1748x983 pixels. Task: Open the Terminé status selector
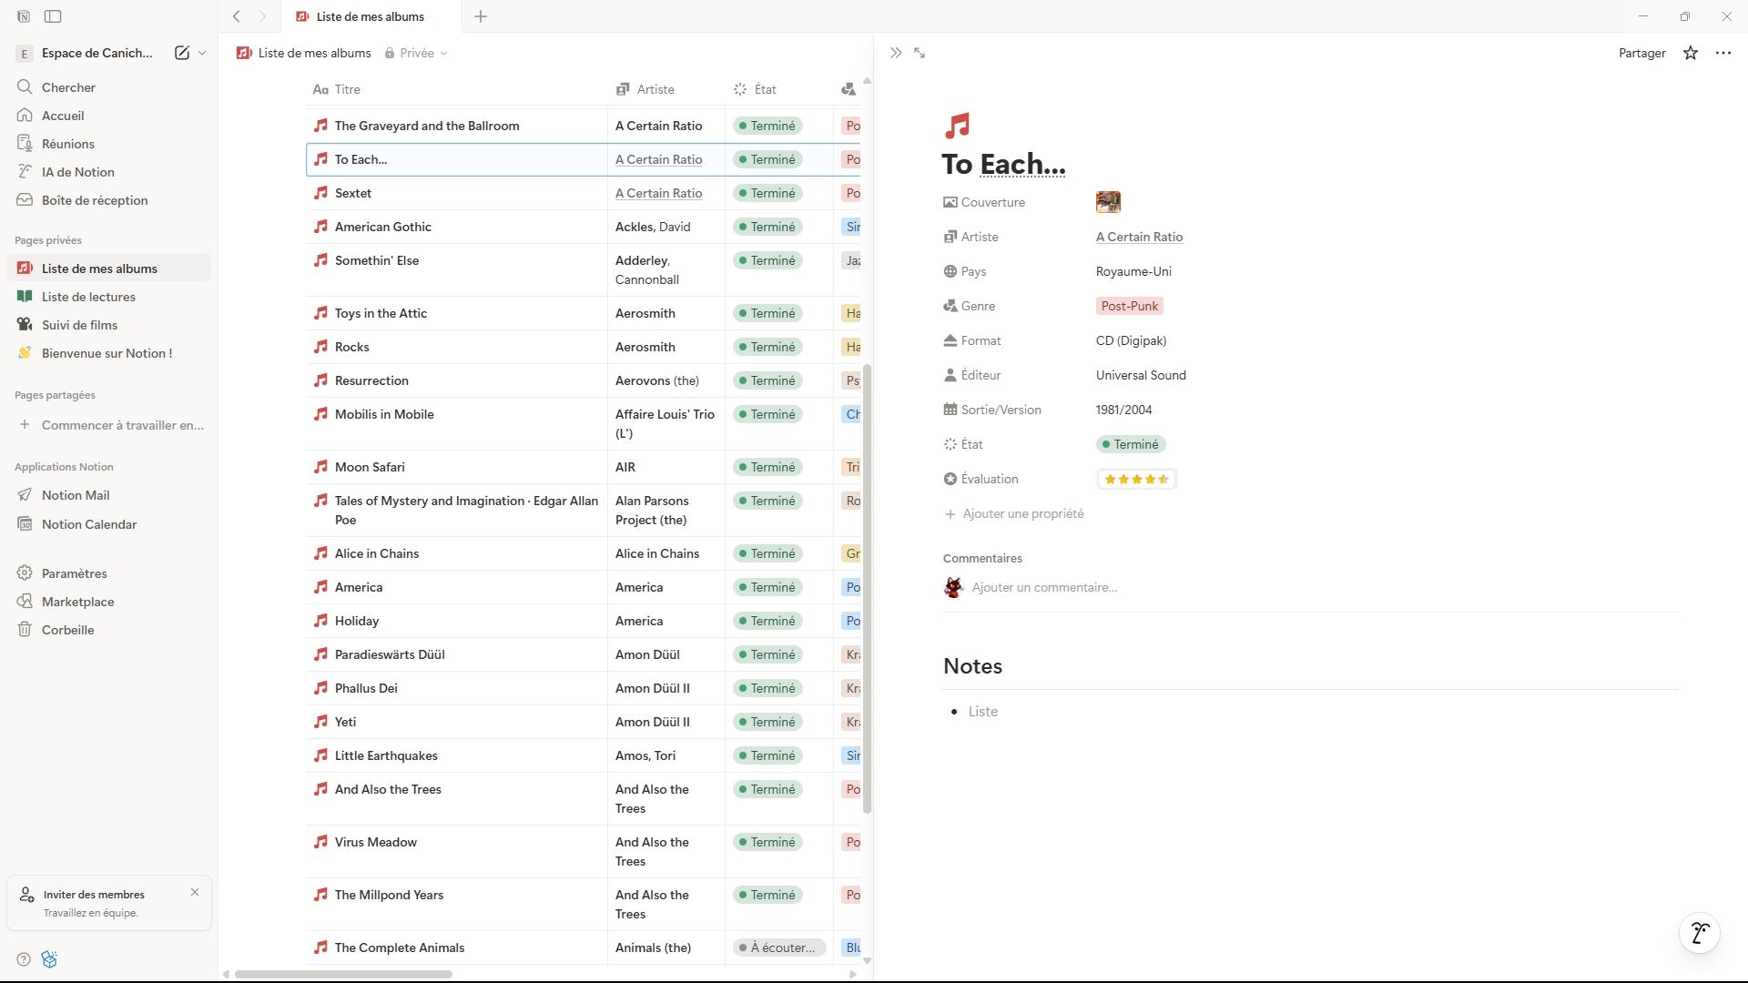1131,444
